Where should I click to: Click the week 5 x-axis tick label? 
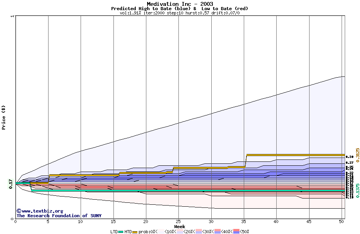click(48, 222)
